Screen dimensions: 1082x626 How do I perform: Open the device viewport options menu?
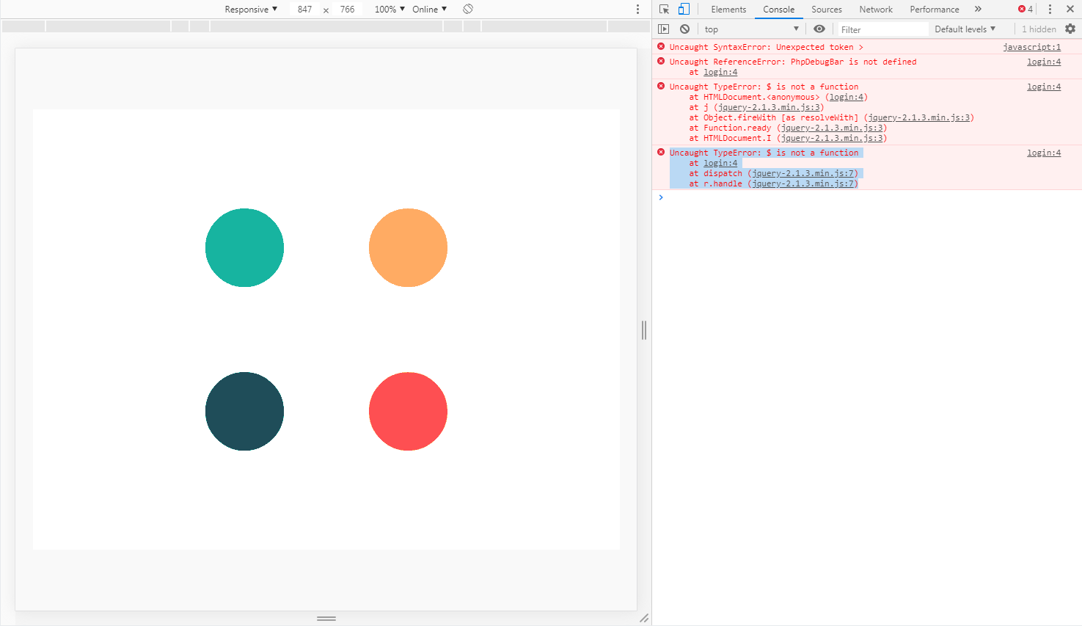coord(637,9)
